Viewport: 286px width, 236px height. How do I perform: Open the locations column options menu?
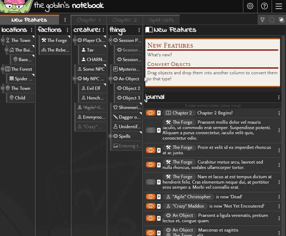31,30
